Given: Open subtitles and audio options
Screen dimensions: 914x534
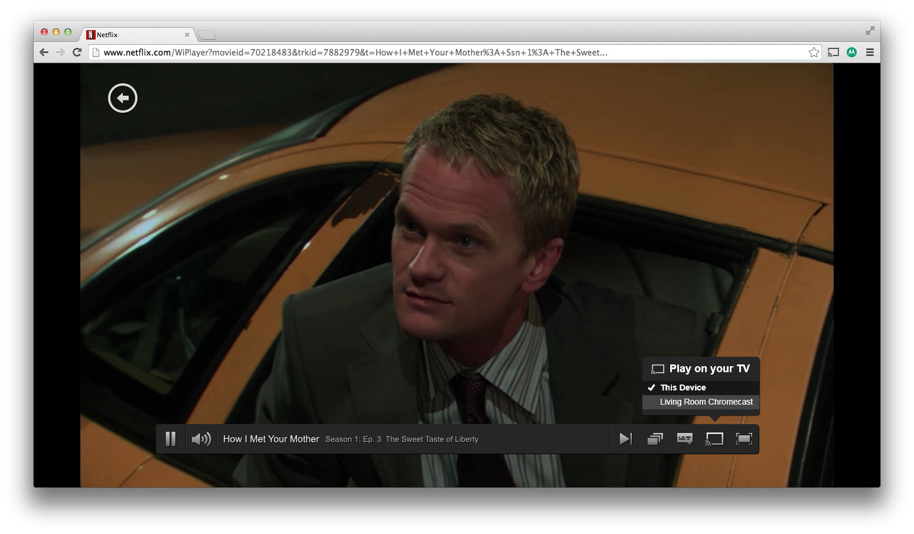Looking at the screenshot, I should 685,439.
